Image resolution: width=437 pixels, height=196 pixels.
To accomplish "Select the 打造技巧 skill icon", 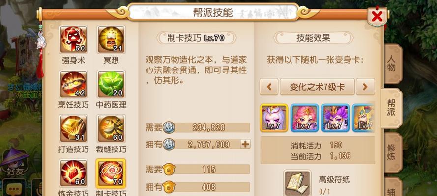I will coord(74,128).
